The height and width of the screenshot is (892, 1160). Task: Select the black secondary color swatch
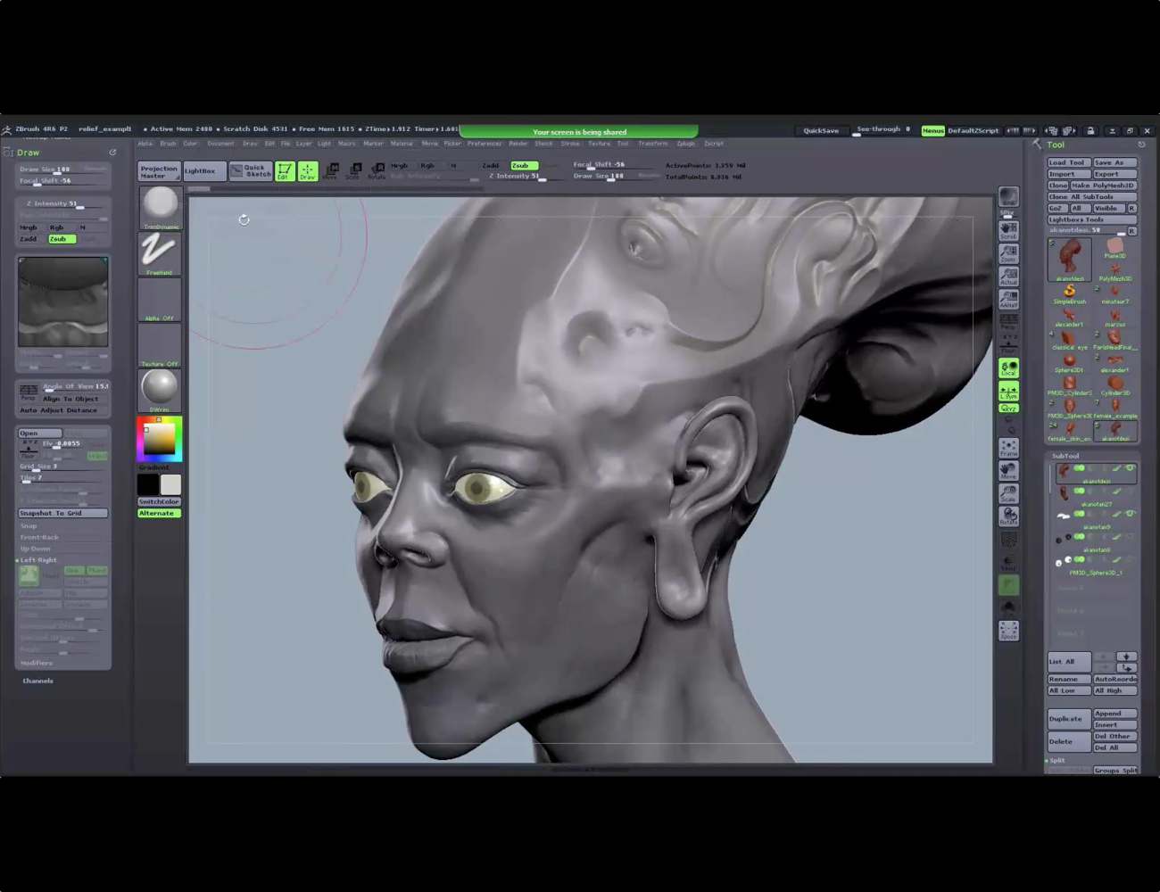[148, 484]
